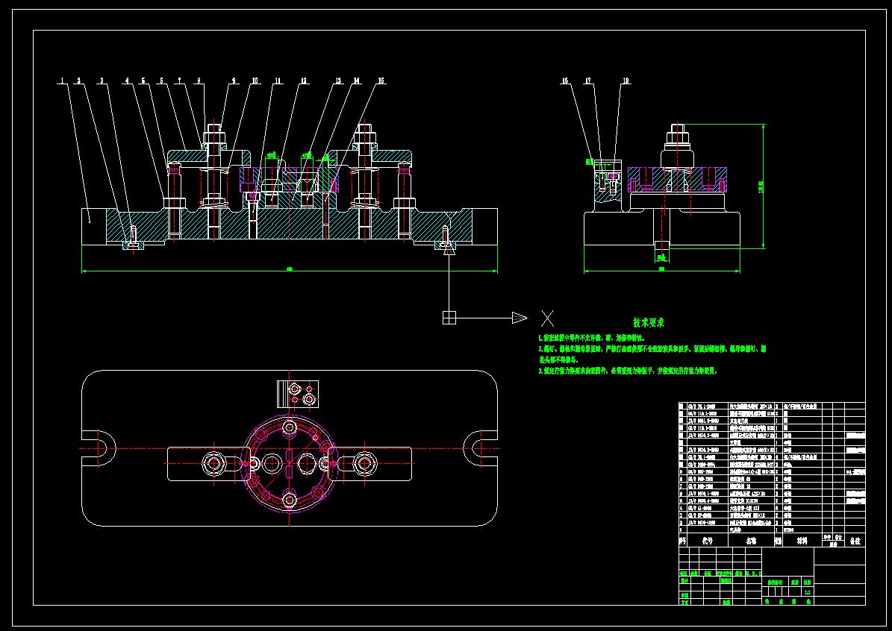892x631 pixels.
Task: Select part balloon number 13
Action: [338, 81]
